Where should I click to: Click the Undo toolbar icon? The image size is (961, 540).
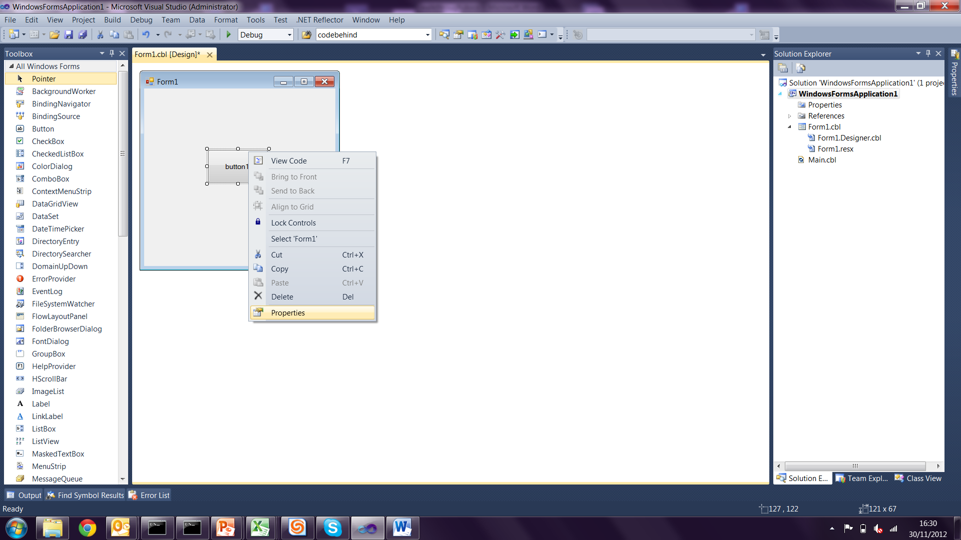pos(146,34)
